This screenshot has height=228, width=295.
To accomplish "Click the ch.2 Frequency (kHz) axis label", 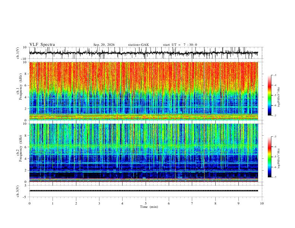I will tap(20, 148).
